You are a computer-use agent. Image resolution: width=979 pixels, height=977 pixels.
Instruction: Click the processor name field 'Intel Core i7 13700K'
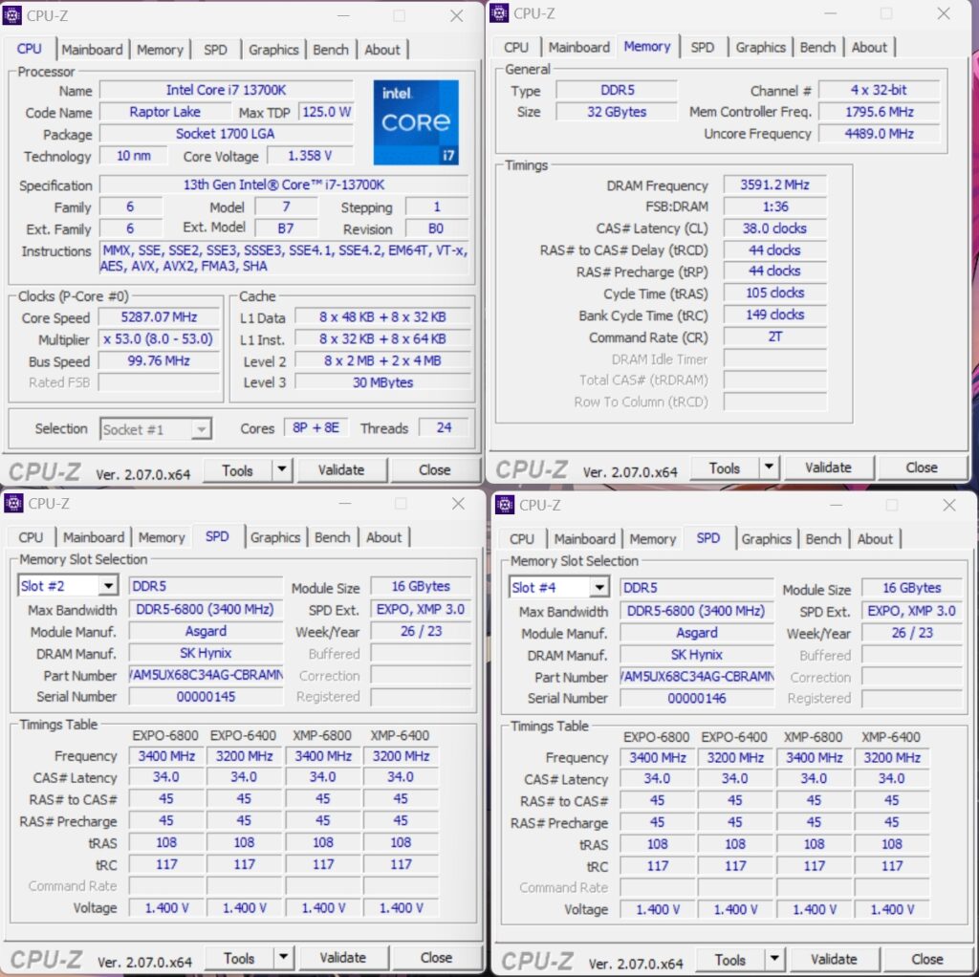(226, 90)
